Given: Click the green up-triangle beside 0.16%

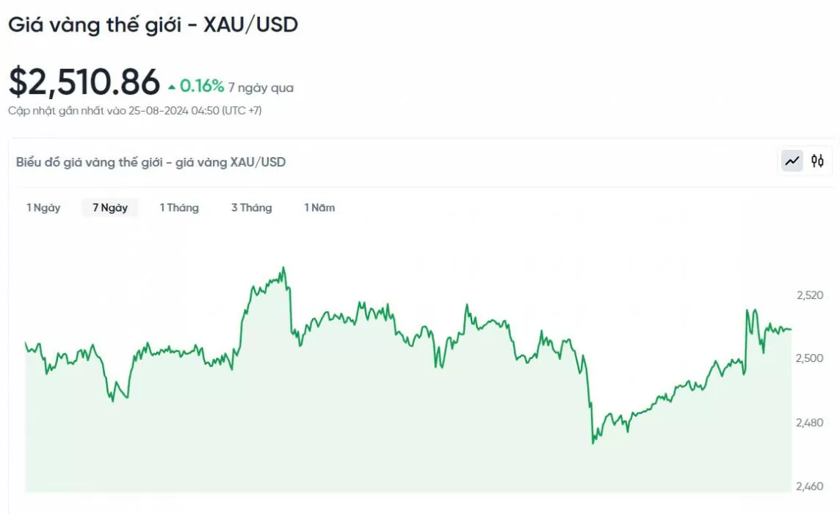Looking at the screenshot, I should point(171,87).
